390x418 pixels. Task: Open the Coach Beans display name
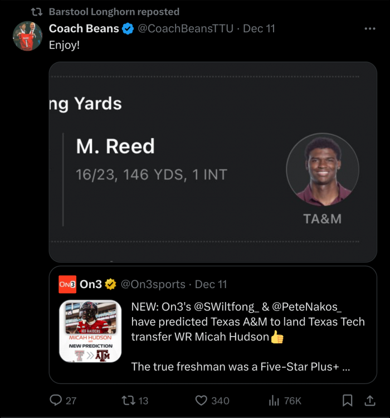coord(84,28)
